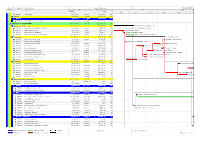Viewport: 208px width, 147px height.
Task: Click the activity icon beside Test Software
Action: tap(14, 14)
